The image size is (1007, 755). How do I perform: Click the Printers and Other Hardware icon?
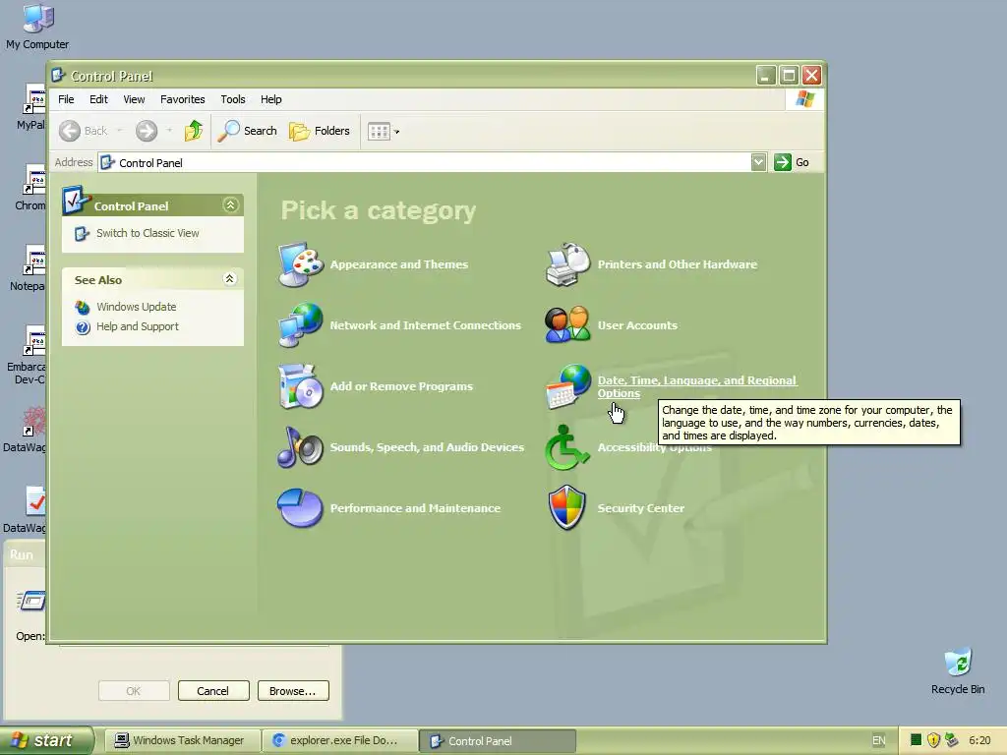click(x=567, y=264)
